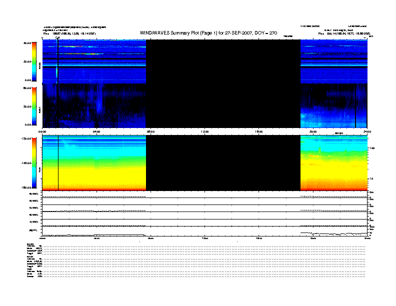Click the Rev orbit info line at top left
Screen dimensions: 396x306
point(69,33)
